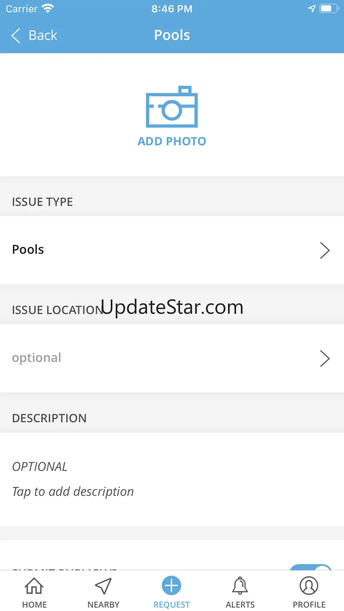
Task: Open Alerts via the bell icon
Action: coord(240,586)
